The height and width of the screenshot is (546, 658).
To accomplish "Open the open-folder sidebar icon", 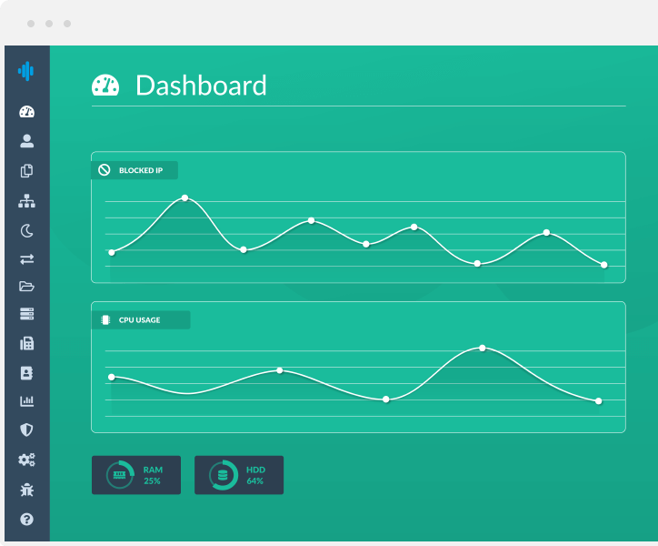I will click(27, 287).
